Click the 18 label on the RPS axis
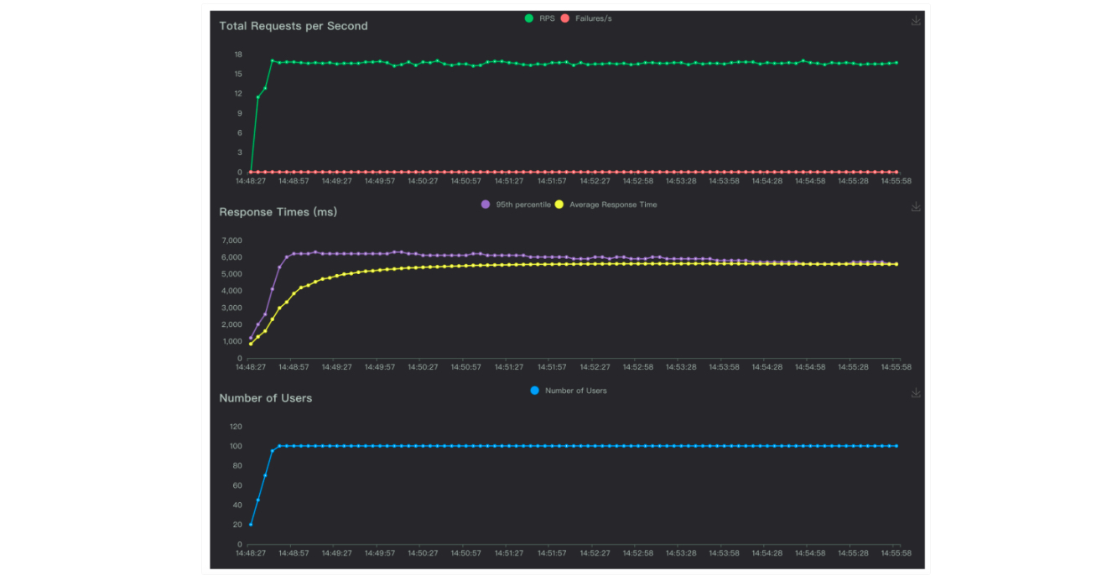The width and height of the screenshot is (1112, 575). pyautogui.click(x=238, y=54)
